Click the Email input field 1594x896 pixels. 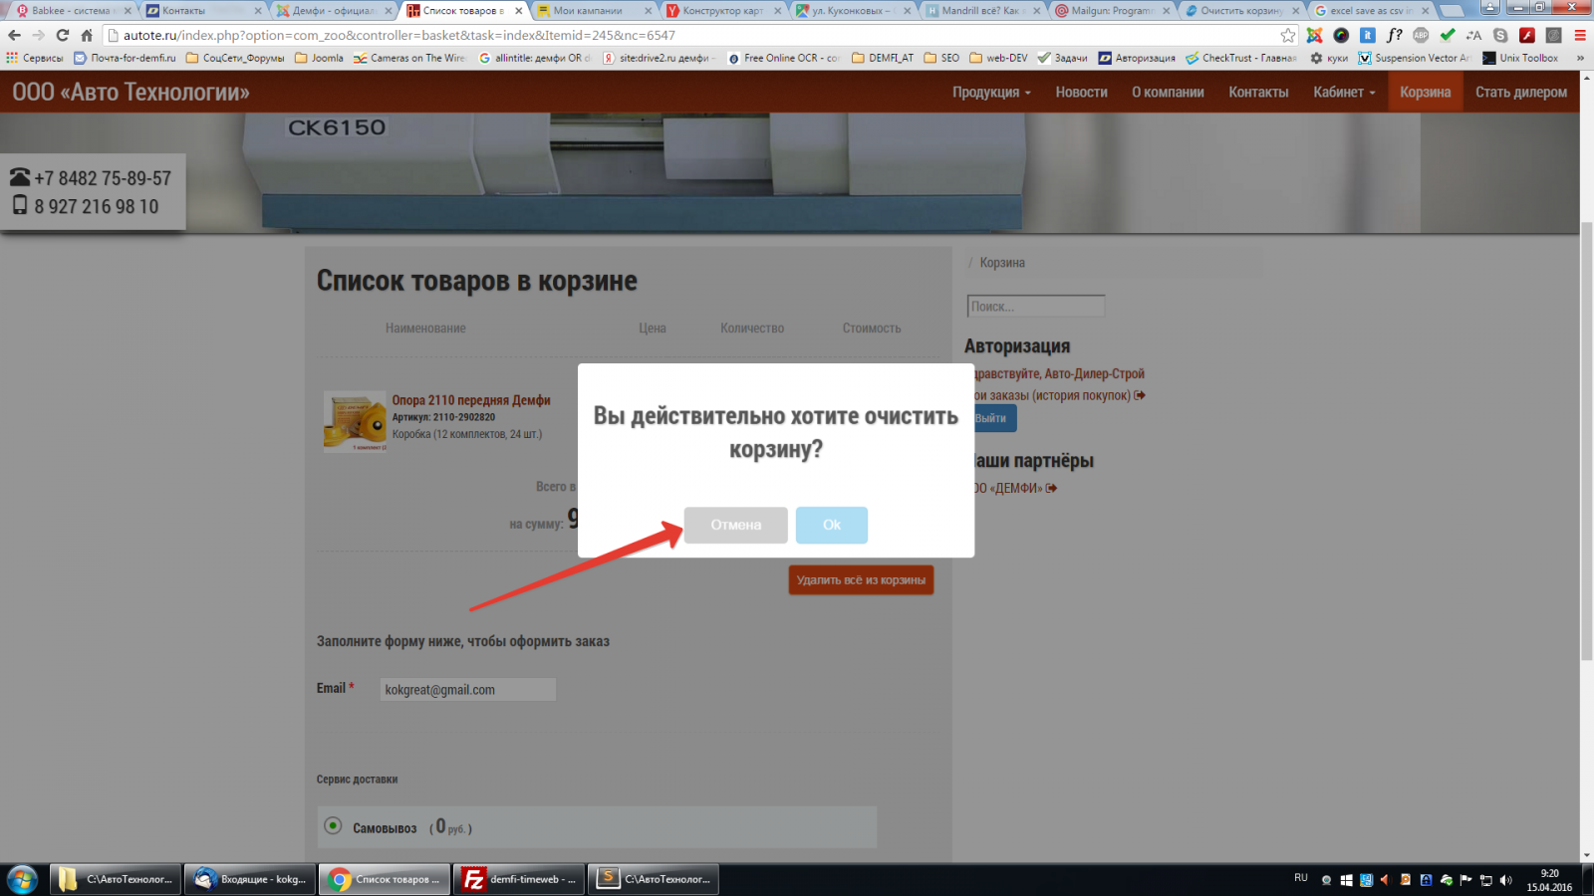coord(467,689)
